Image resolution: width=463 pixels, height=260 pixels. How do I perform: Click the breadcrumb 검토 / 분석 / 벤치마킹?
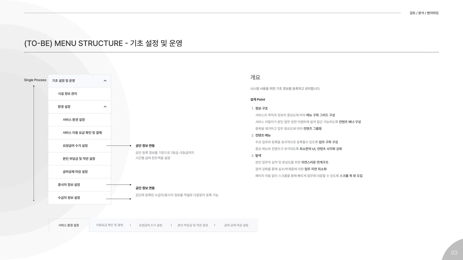click(424, 13)
